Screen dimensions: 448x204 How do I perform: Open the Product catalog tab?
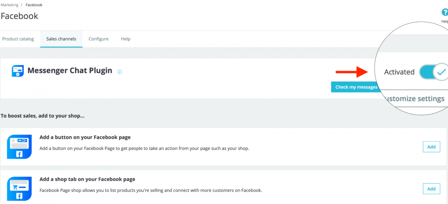tap(18, 39)
